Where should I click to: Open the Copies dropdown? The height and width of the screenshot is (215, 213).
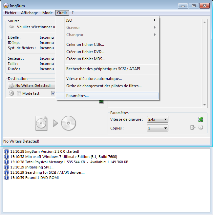[158, 128]
